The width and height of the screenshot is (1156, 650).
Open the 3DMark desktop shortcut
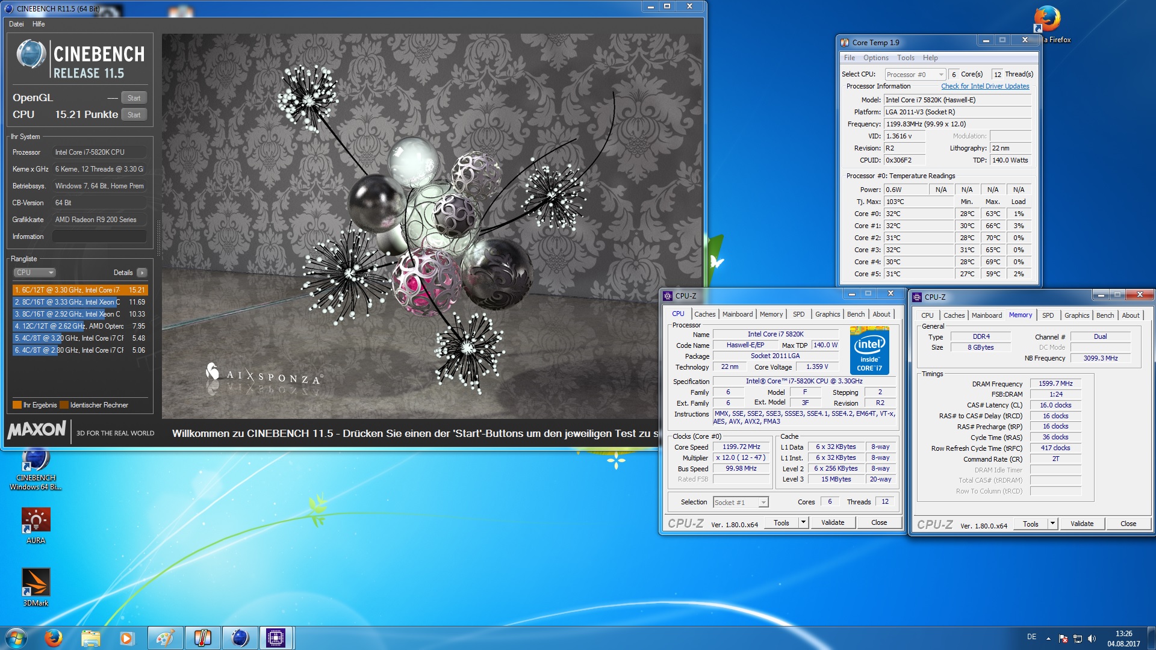36,587
